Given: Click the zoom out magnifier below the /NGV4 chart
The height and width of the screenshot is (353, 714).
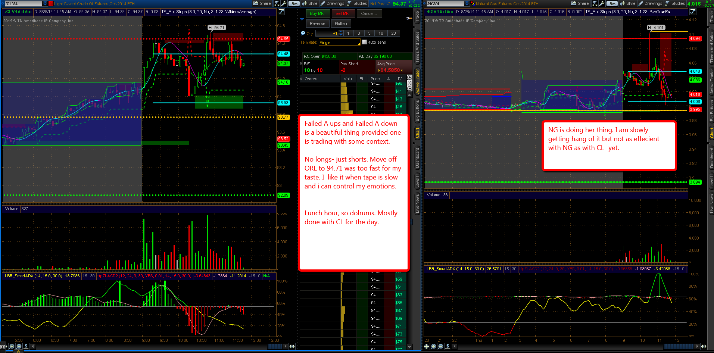Looking at the screenshot, I should [x=441, y=346].
